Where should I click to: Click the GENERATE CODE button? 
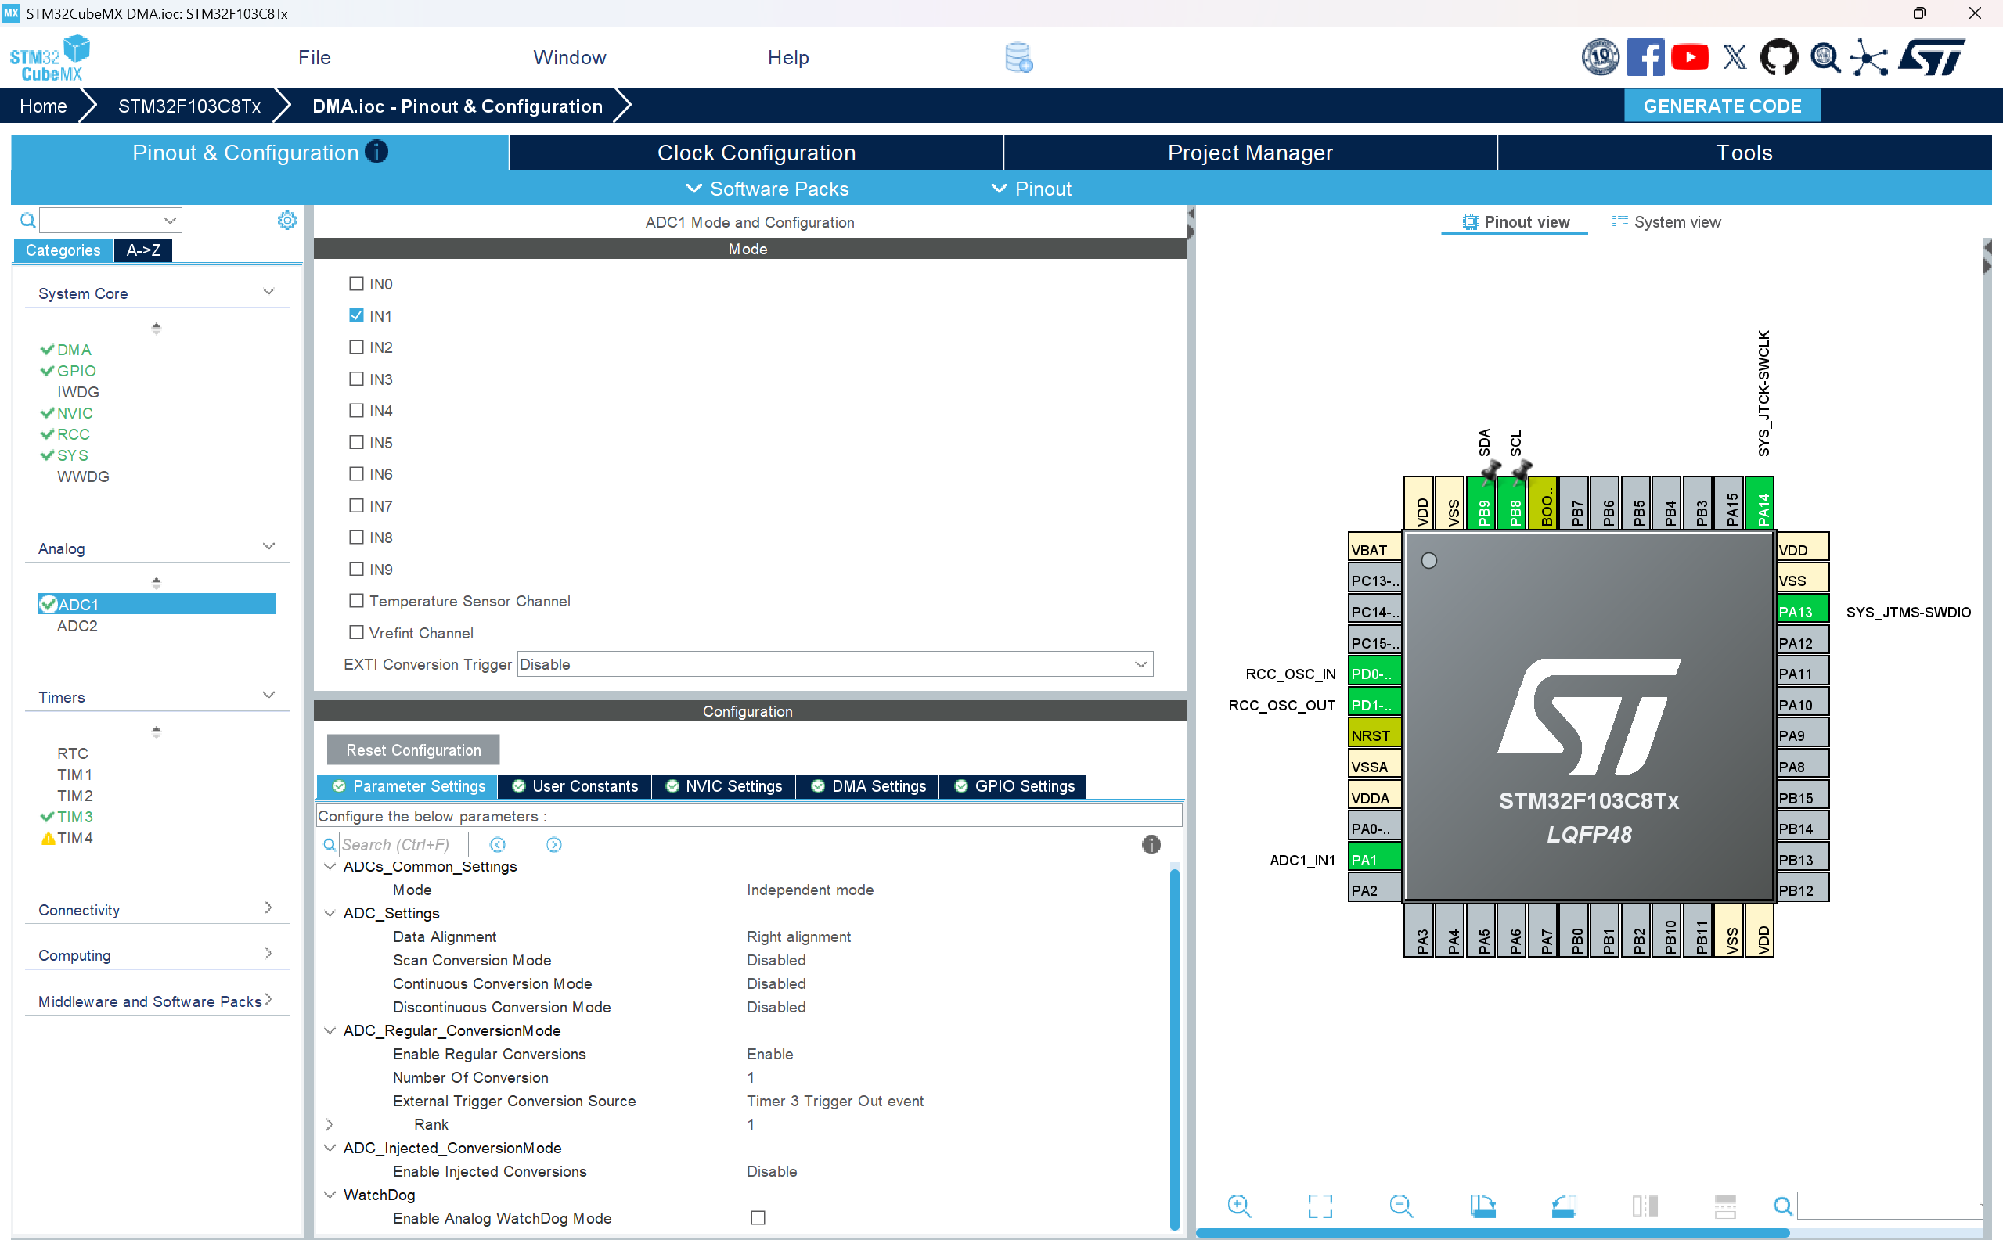click(1721, 106)
